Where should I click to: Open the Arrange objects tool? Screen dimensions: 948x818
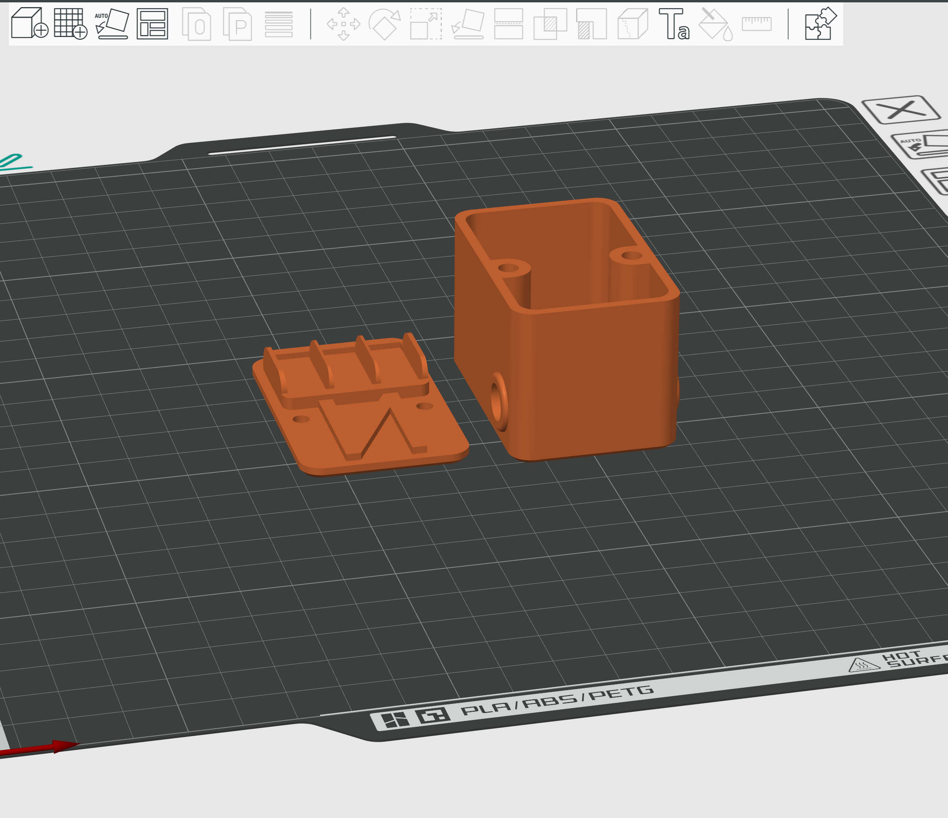click(153, 25)
